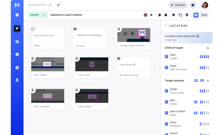Uncheck the aria-current page checkbox
222x135 pixels.
click(167, 113)
